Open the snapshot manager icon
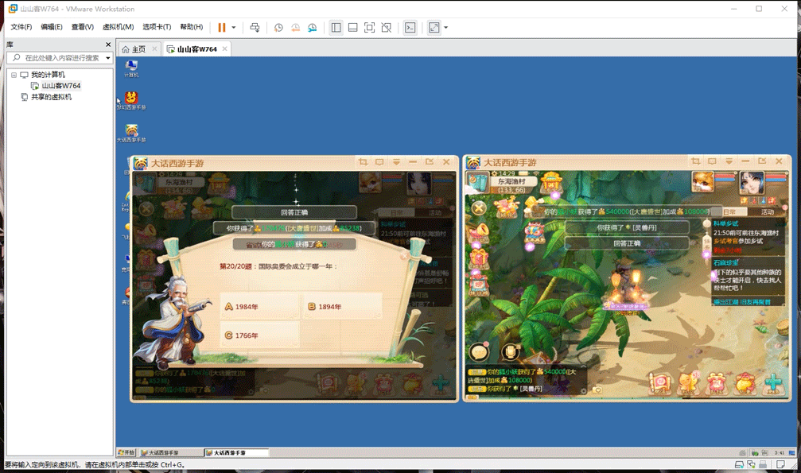The image size is (801, 473). click(x=312, y=28)
